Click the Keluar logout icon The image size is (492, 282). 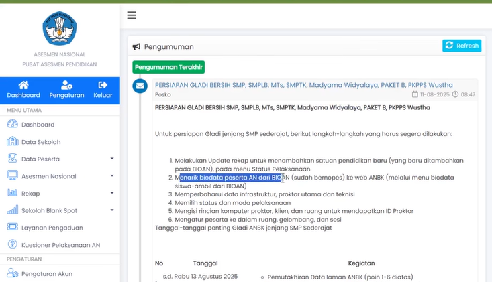[103, 85]
